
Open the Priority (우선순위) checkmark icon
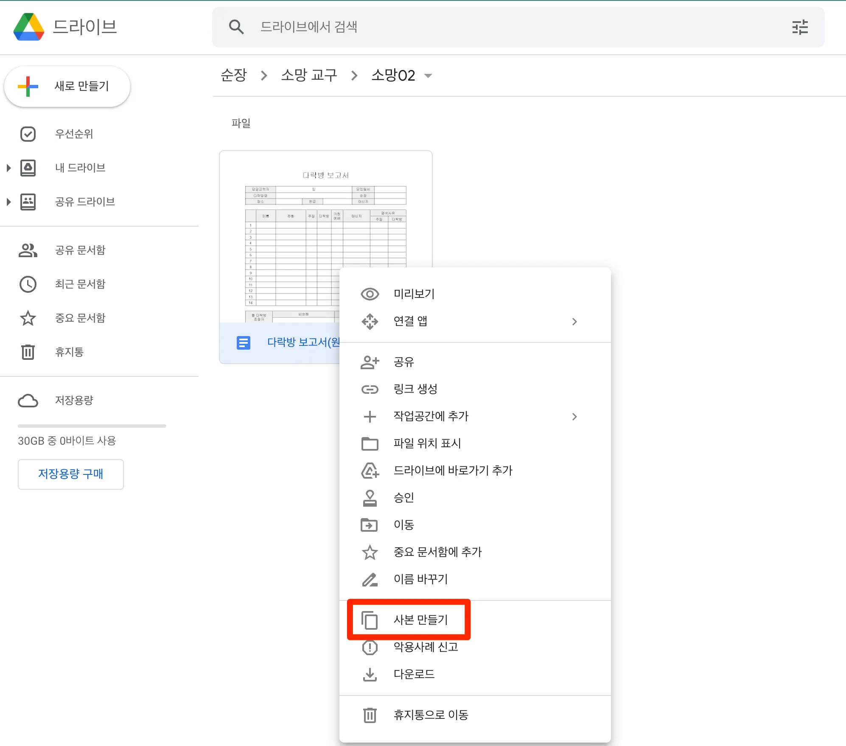pos(28,134)
